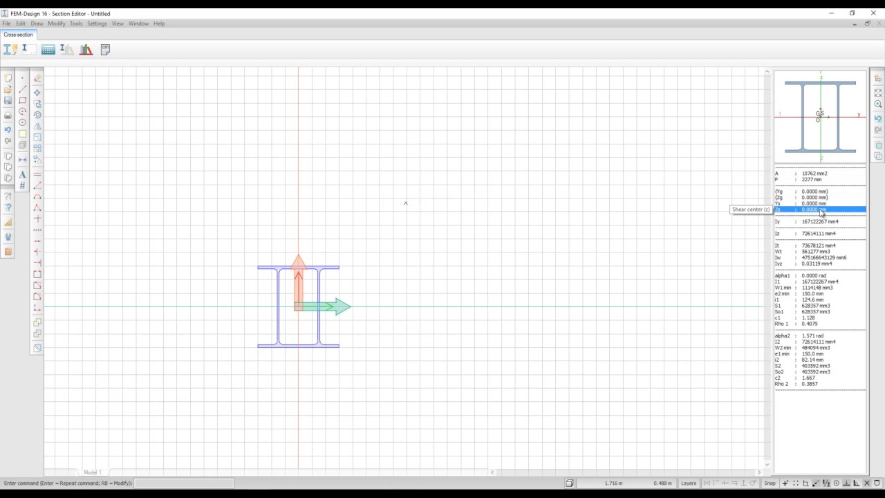Click the Save diskette icon
Viewport: 885px width, 498px height.
(8, 100)
